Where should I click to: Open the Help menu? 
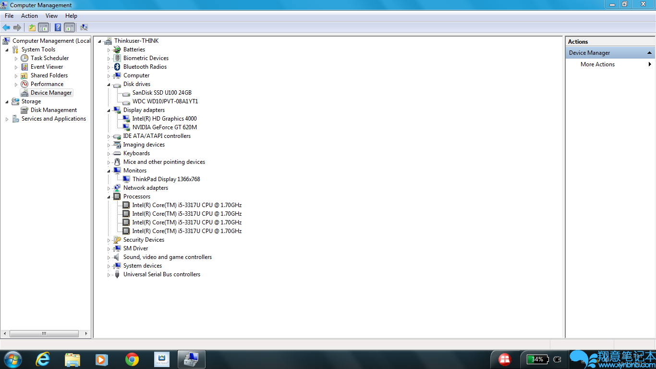pos(71,16)
